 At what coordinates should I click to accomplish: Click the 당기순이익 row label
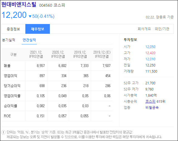(12, 86)
